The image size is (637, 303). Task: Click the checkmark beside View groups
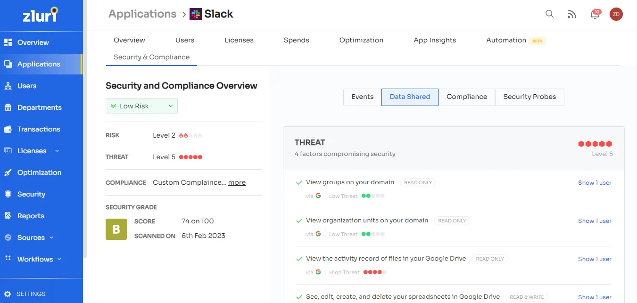coord(299,182)
